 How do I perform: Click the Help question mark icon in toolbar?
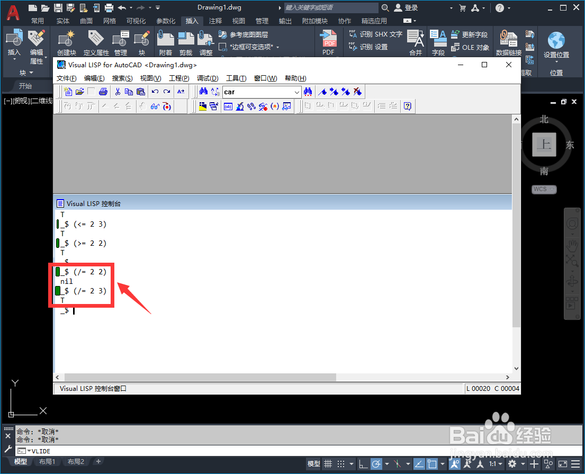click(408, 106)
